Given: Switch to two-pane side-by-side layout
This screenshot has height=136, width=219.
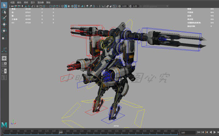Looking at the screenshot, I should tap(4, 71).
